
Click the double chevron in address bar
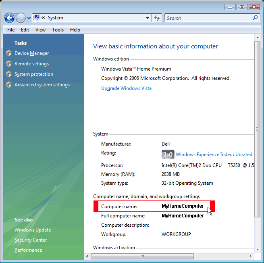43,17
